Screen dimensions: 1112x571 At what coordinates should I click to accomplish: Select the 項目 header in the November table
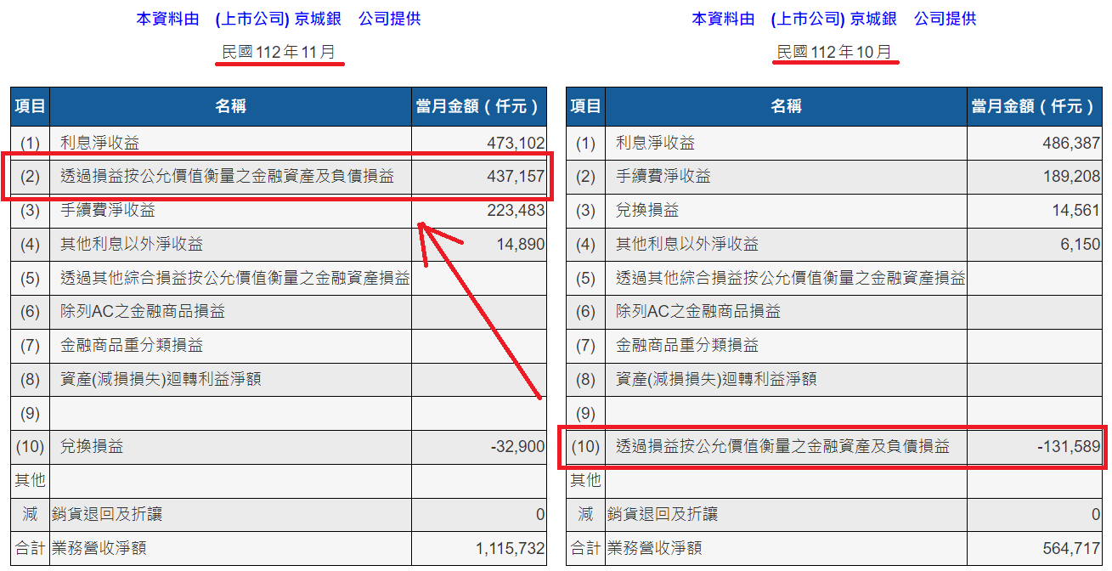pos(31,106)
